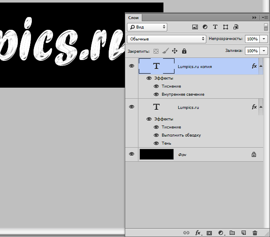Click the delete layer trash icon

coord(255,233)
